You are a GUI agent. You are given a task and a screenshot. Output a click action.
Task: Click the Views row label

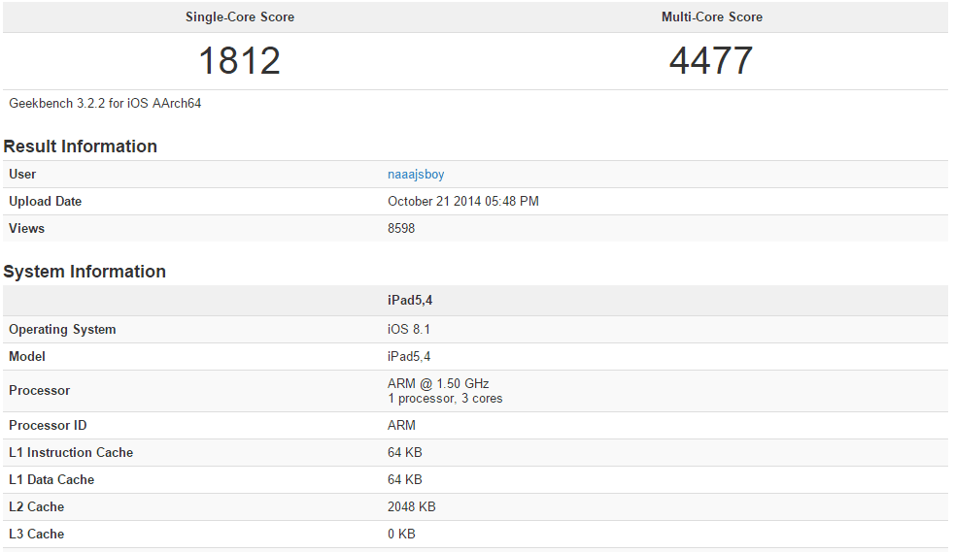coord(27,228)
